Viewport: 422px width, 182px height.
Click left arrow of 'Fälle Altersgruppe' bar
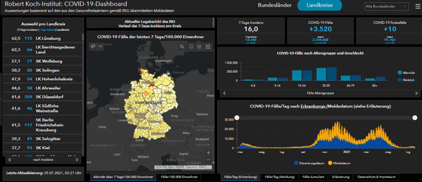tap(224, 93)
